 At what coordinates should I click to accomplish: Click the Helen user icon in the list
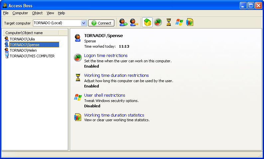[x=7, y=50]
